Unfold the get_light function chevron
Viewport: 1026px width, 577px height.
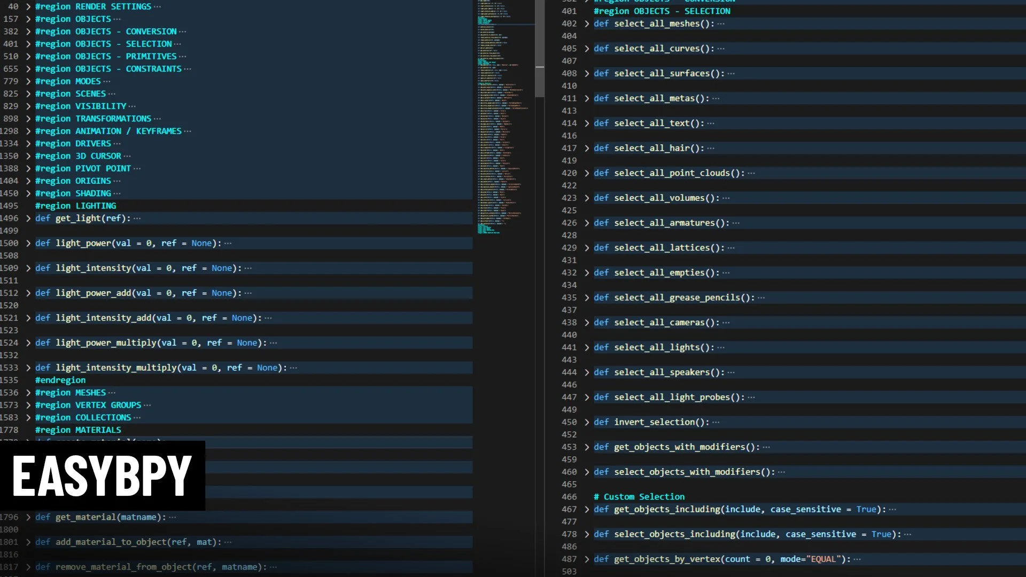[28, 218]
